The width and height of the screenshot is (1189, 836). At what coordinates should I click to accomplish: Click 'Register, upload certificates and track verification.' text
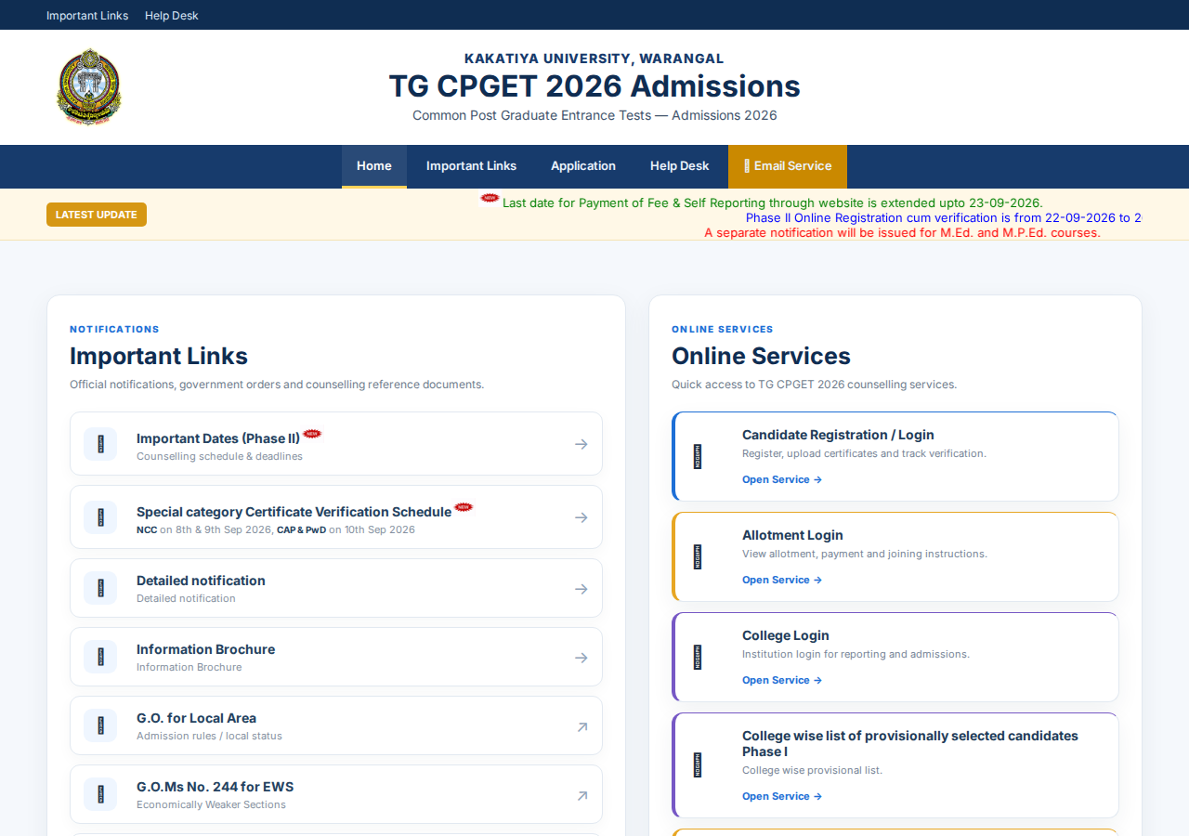864,453
